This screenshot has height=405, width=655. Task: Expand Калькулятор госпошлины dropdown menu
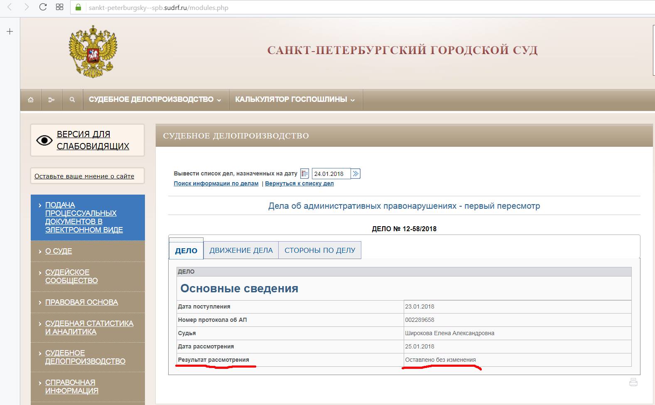coord(295,99)
